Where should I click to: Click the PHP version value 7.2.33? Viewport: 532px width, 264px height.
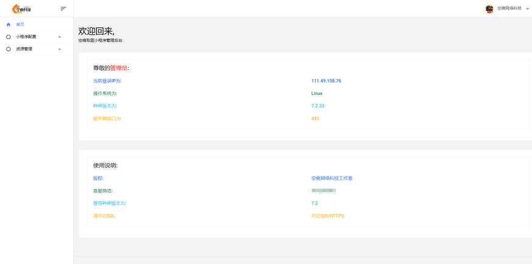tap(317, 106)
